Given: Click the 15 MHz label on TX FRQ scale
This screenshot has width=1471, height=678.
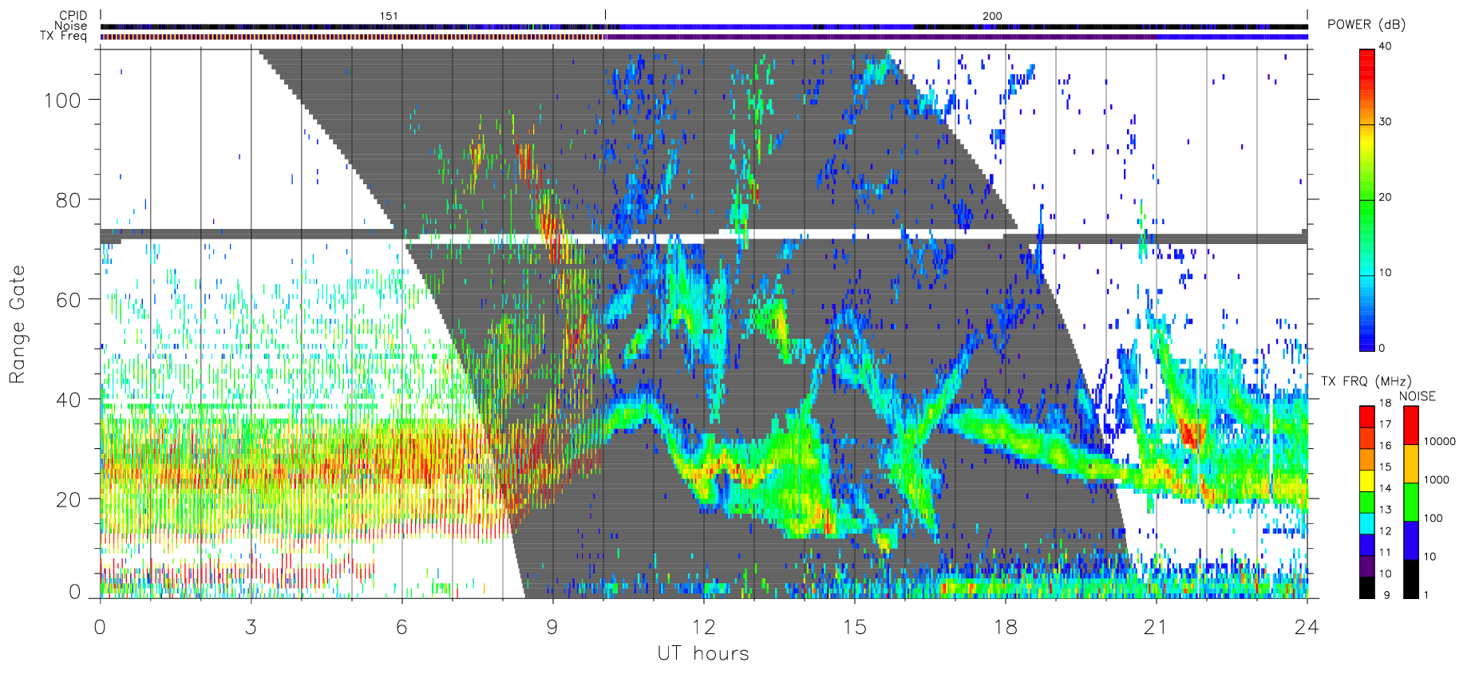Looking at the screenshot, I should (x=1385, y=467).
